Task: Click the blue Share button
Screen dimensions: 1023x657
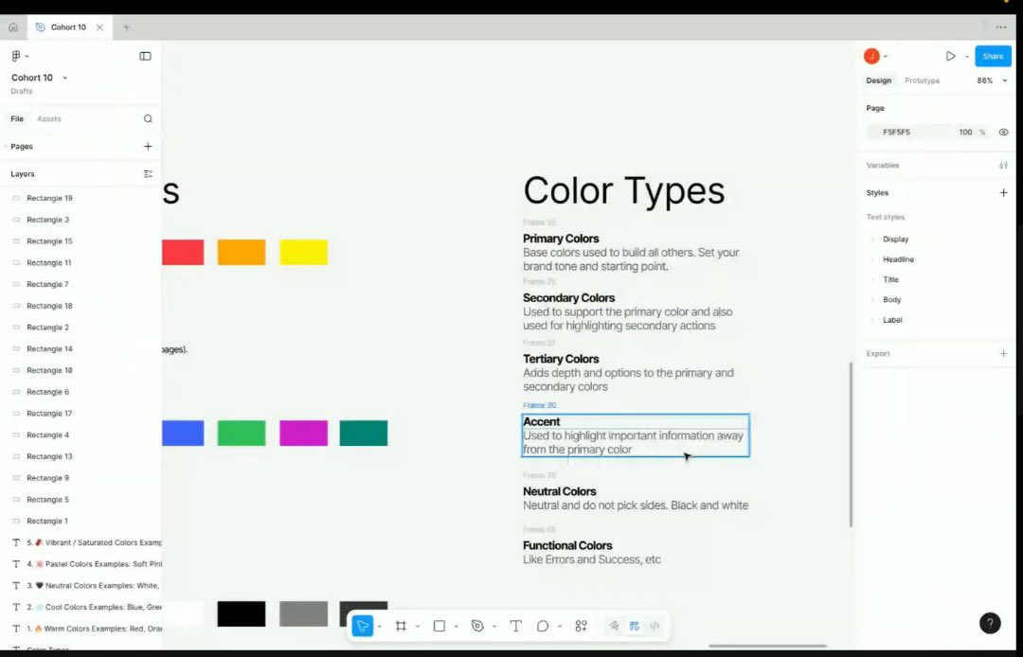Action: [x=993, y=56]
